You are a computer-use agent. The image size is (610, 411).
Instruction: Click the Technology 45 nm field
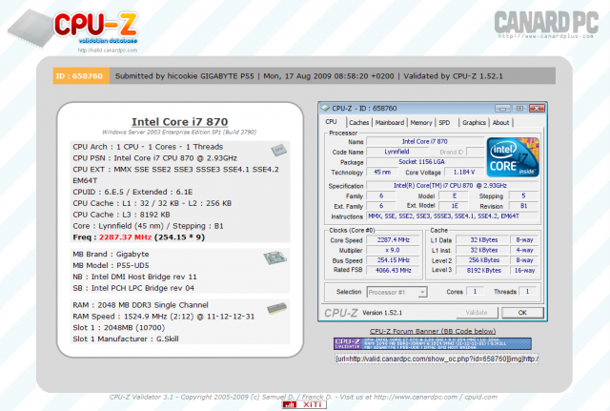[382, 172]
